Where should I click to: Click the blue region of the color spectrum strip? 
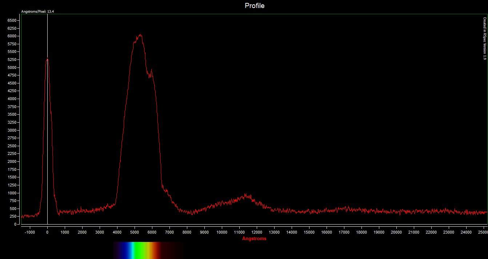click(126, 250)
